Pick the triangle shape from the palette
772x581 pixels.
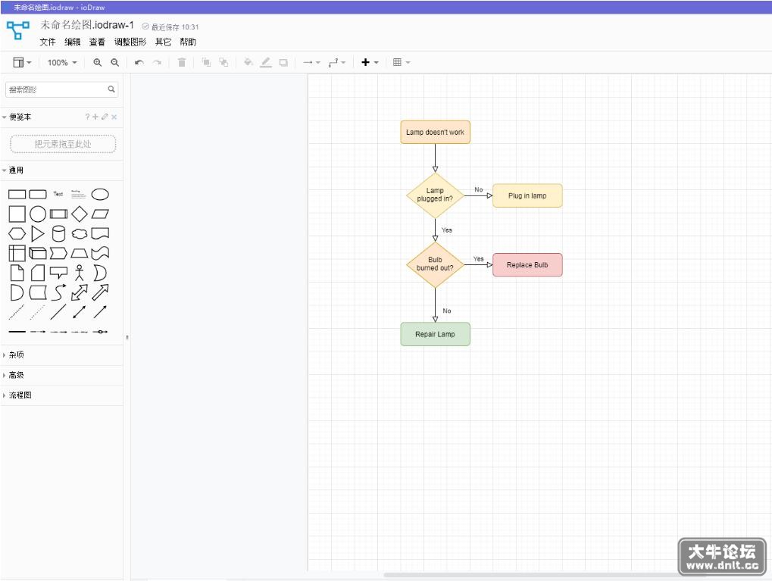click(38, 233)
